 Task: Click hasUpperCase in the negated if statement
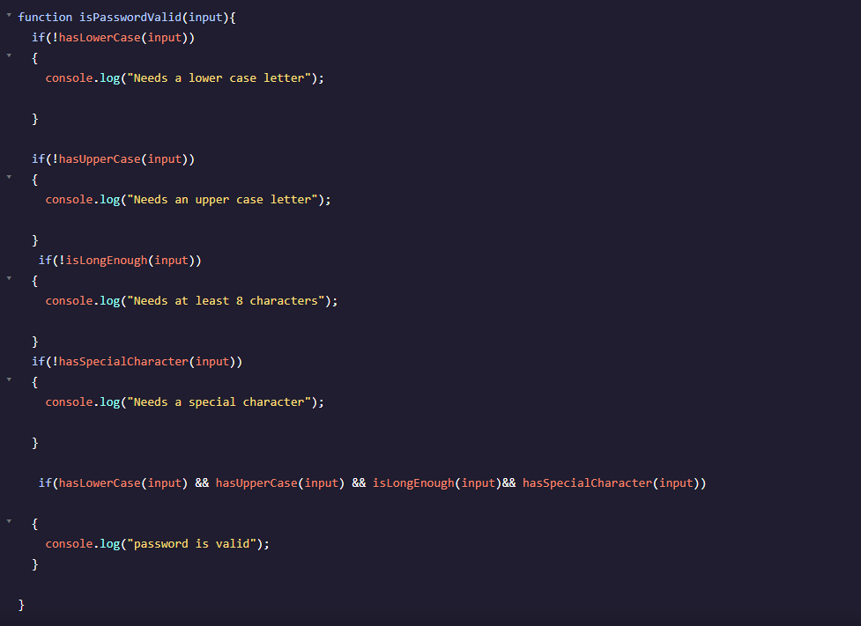[100, 159]
